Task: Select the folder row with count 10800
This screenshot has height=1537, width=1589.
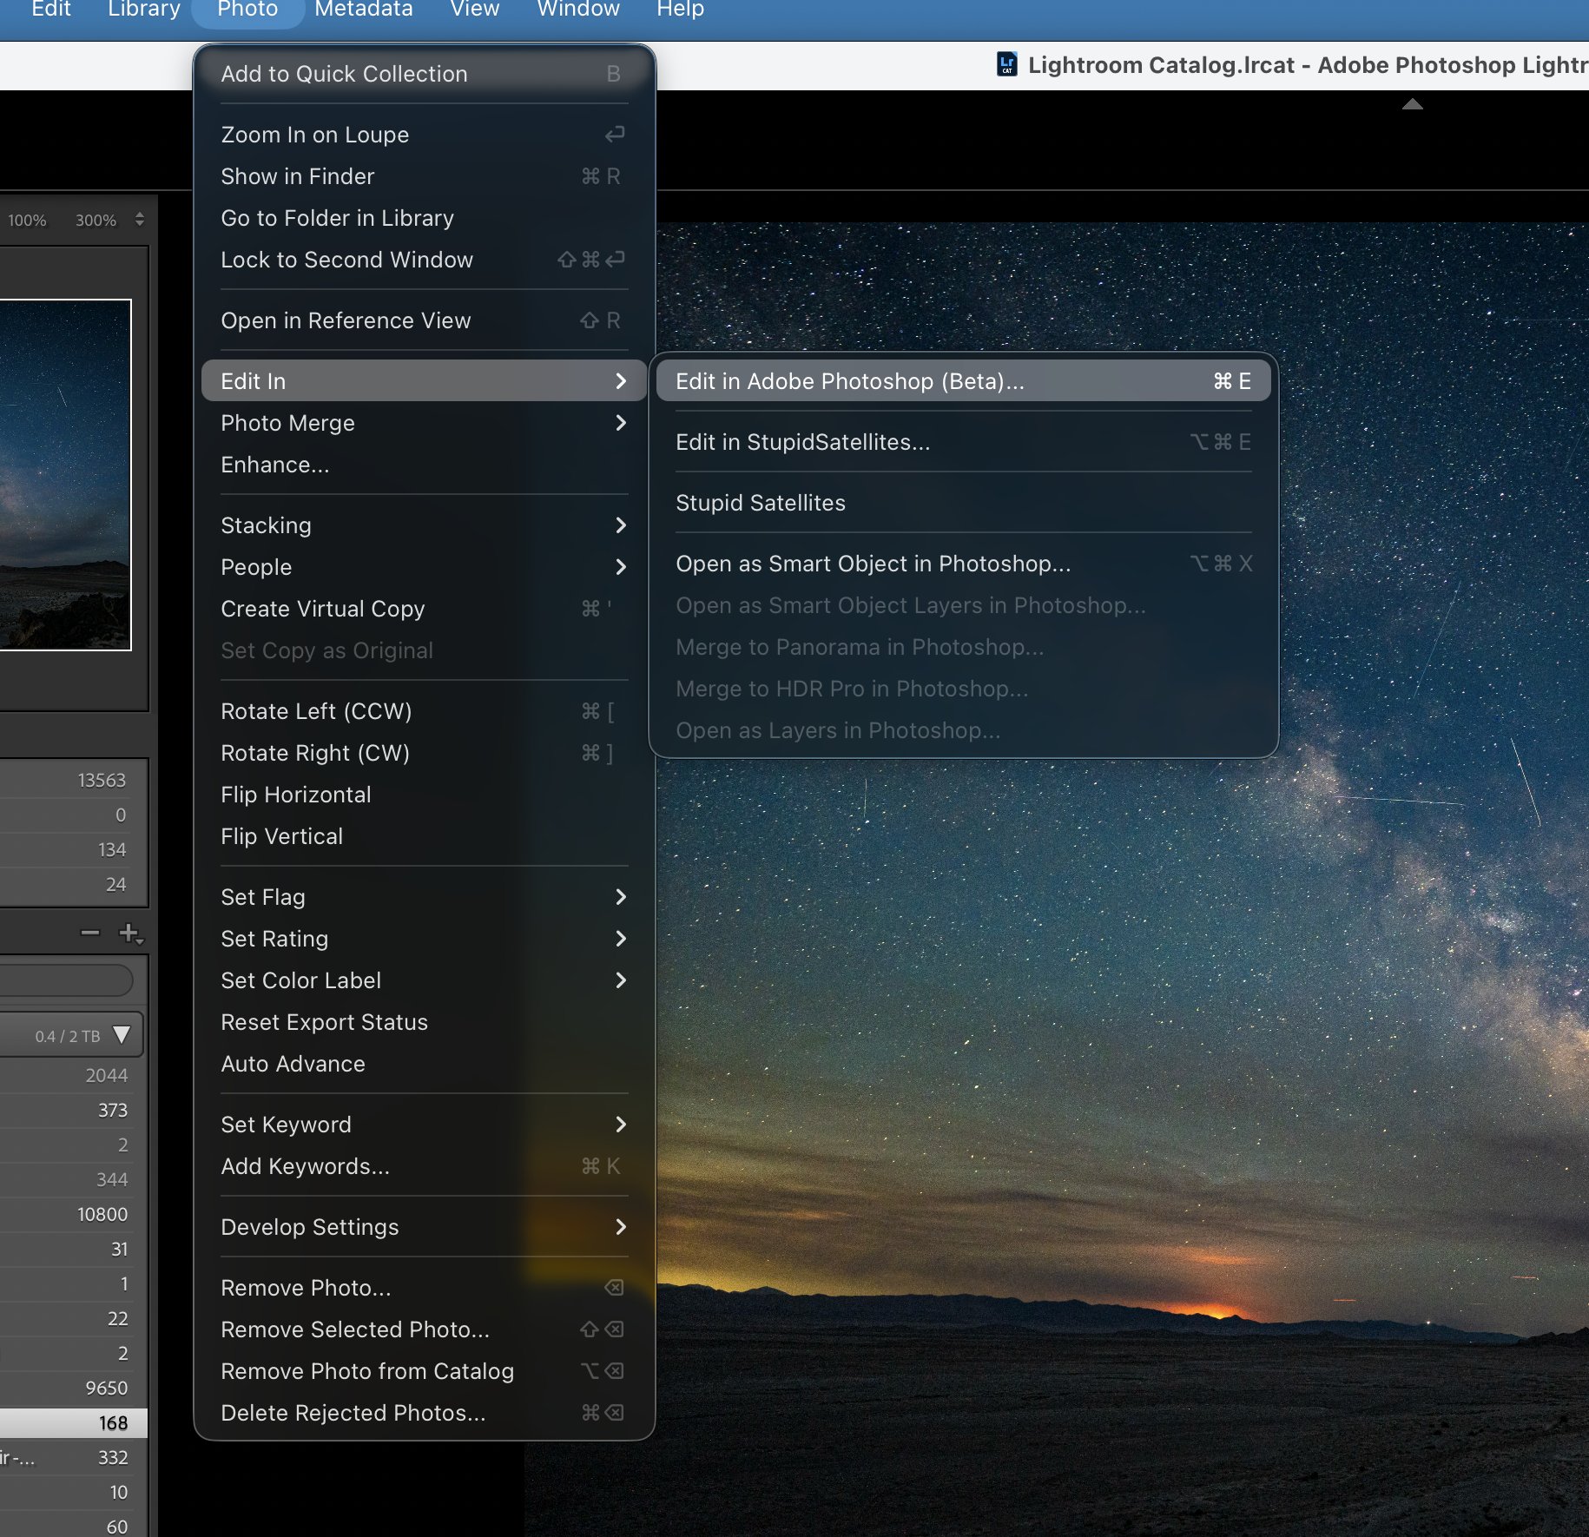Action: pyautogui.click(x=74, y=1214)
